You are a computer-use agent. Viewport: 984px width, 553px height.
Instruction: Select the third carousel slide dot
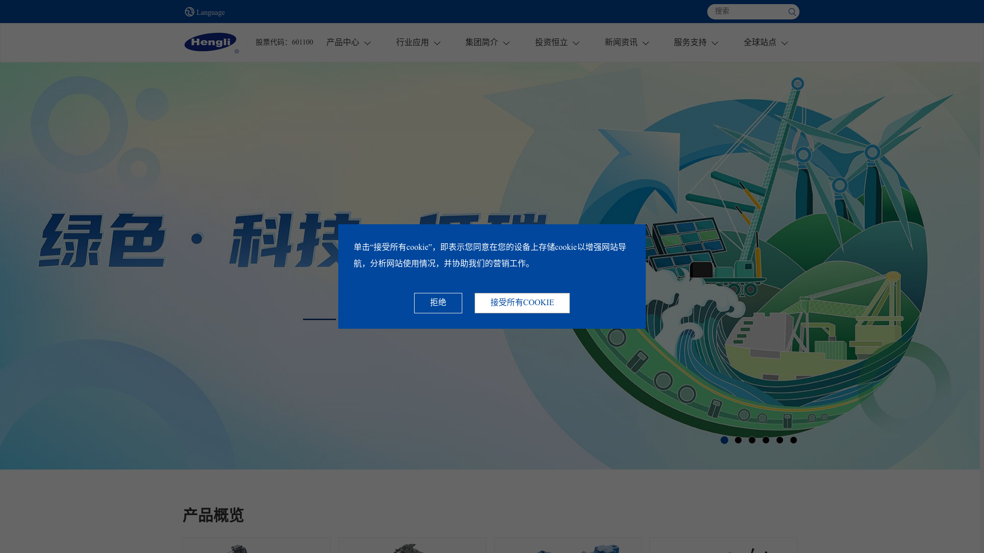752,440
